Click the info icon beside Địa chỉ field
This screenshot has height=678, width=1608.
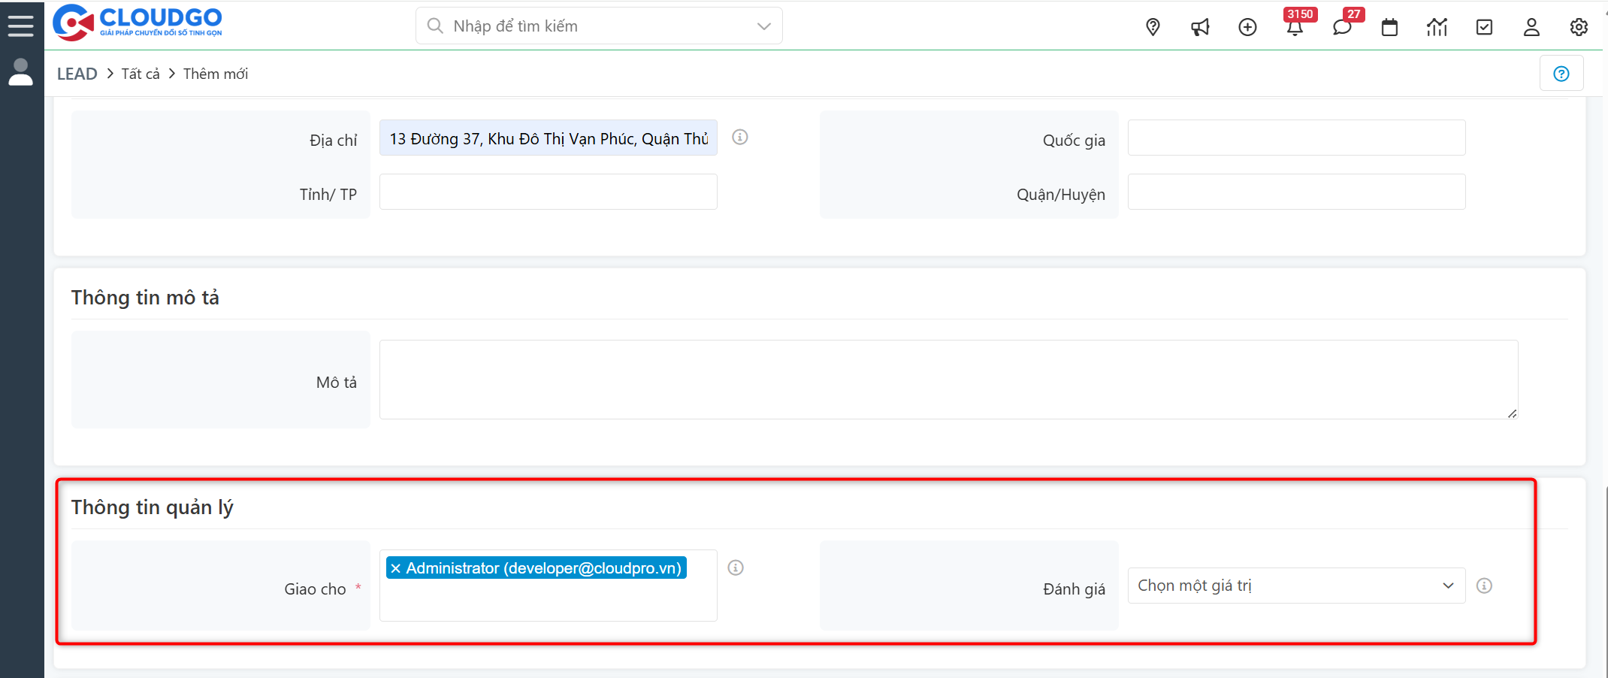pyautogui.click(x=739, y=137)
